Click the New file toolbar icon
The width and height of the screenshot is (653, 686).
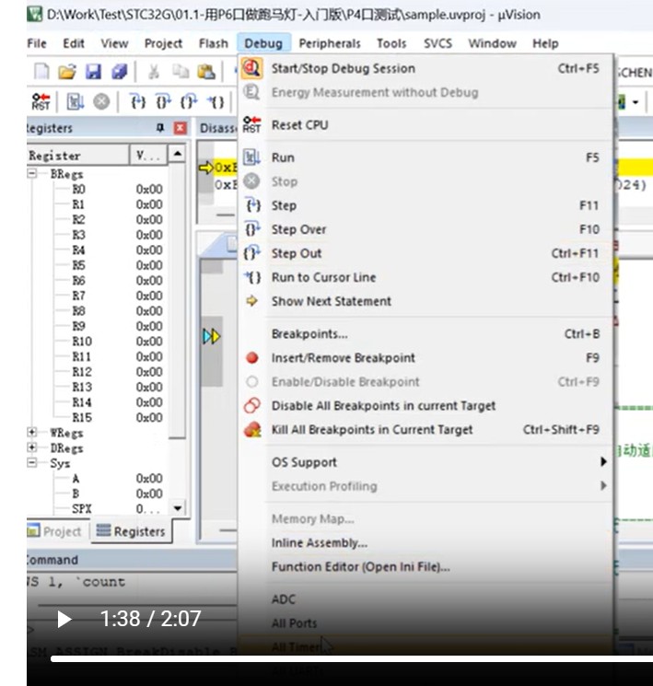[x=41, y=71]
